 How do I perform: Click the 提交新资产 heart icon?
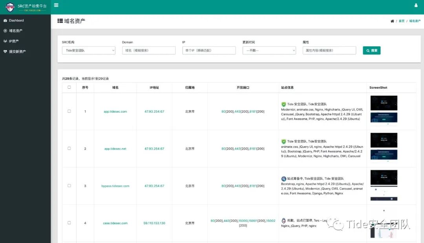[5, 51]
